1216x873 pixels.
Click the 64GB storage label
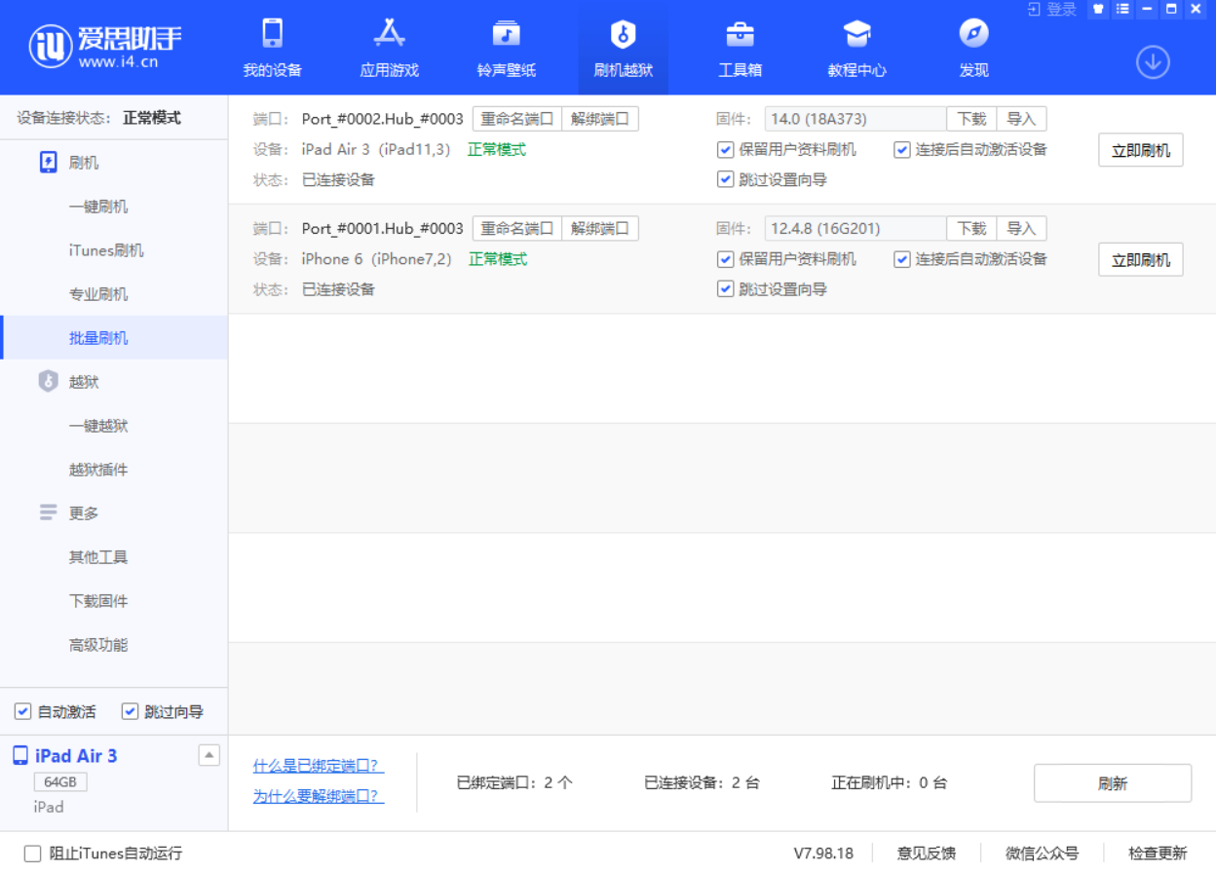click(x=60, y=782)
